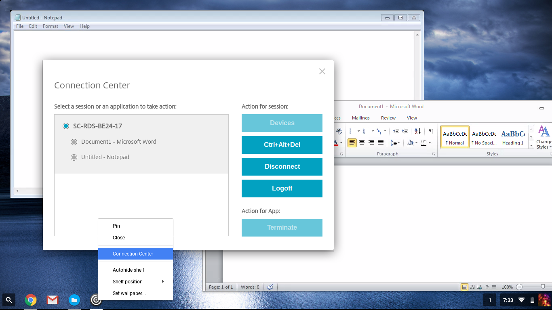
Task: Click the proofing check icon in status bar
Action: [270, 287]
